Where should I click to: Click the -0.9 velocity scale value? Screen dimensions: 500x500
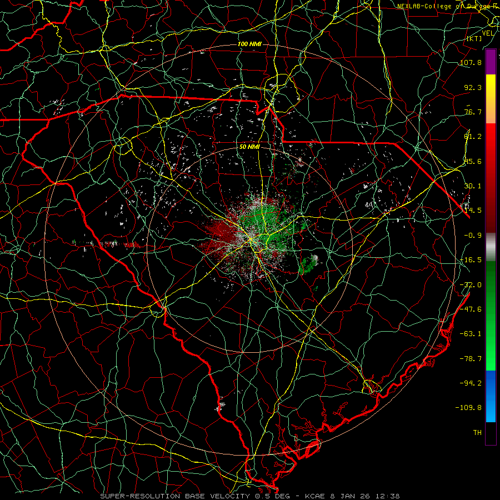(x=473, y=236)
